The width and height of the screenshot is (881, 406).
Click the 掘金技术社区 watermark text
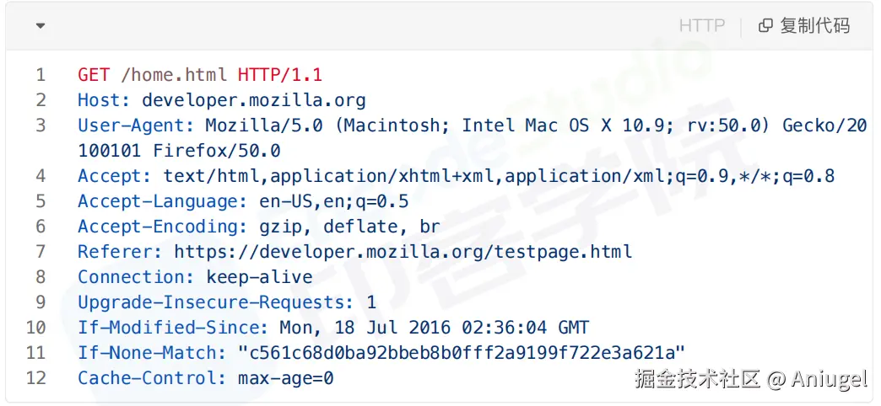(x=697, y=379)
